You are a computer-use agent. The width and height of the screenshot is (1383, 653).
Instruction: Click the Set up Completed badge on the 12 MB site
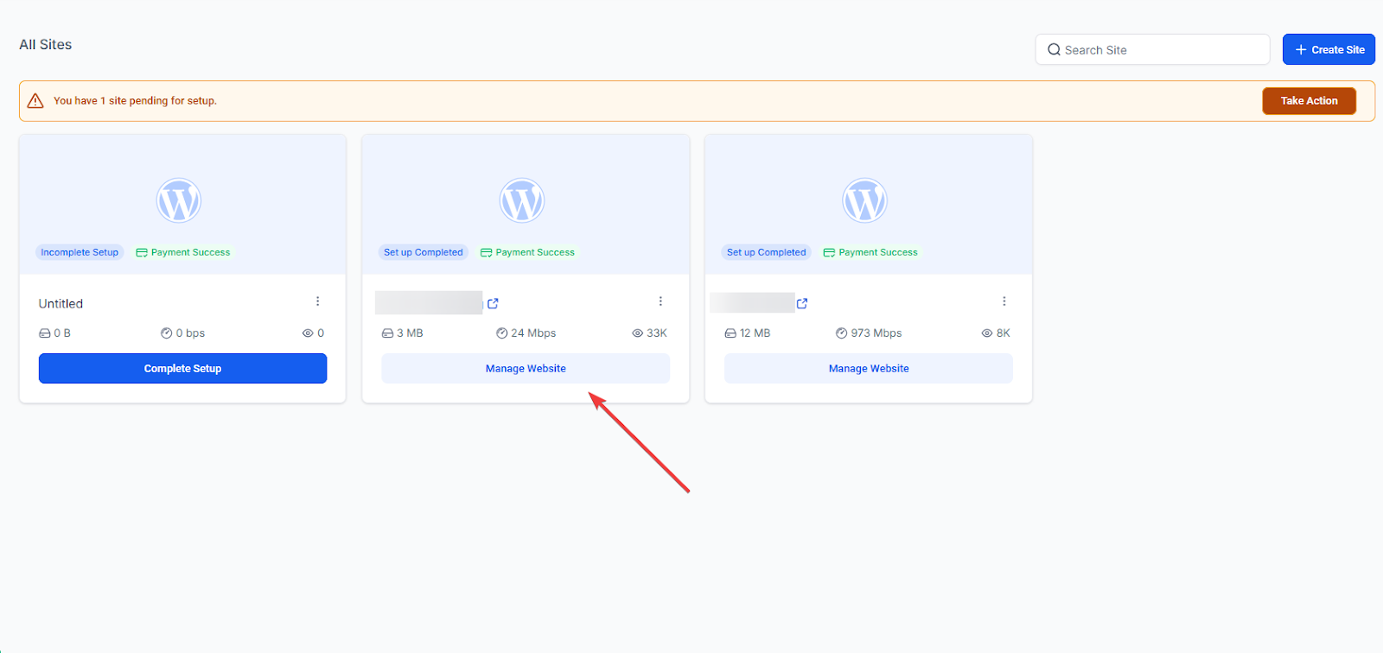click(767, 252)
